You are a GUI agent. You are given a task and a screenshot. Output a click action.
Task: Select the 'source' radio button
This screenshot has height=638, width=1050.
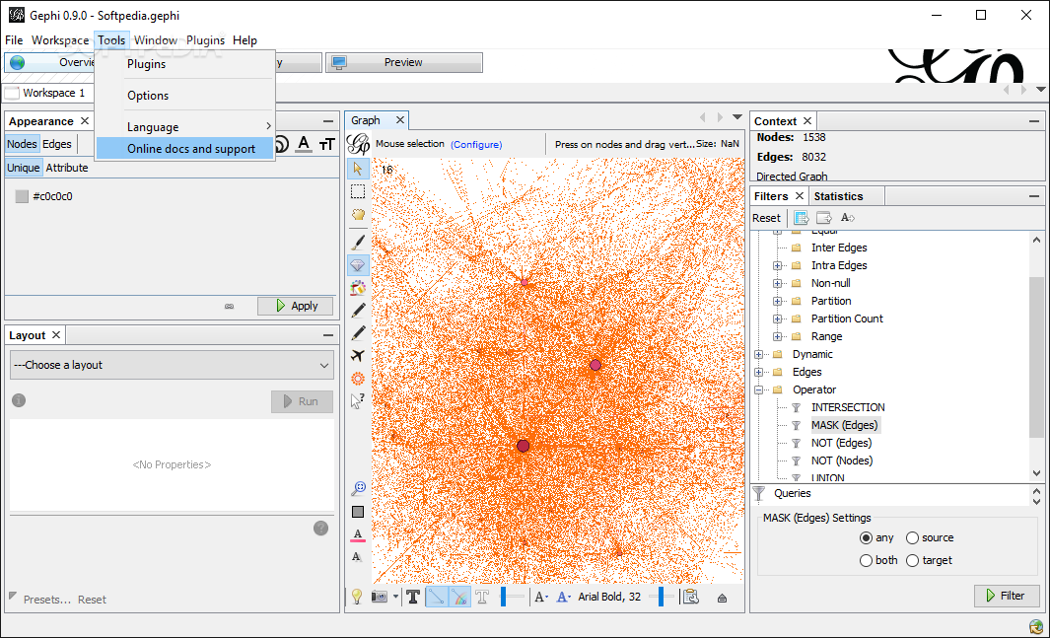pyautogui.click(x=912, y=537)
